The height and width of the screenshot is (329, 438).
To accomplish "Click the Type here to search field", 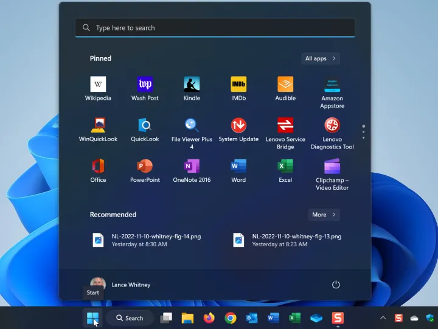I will click(x=215, y=28).
